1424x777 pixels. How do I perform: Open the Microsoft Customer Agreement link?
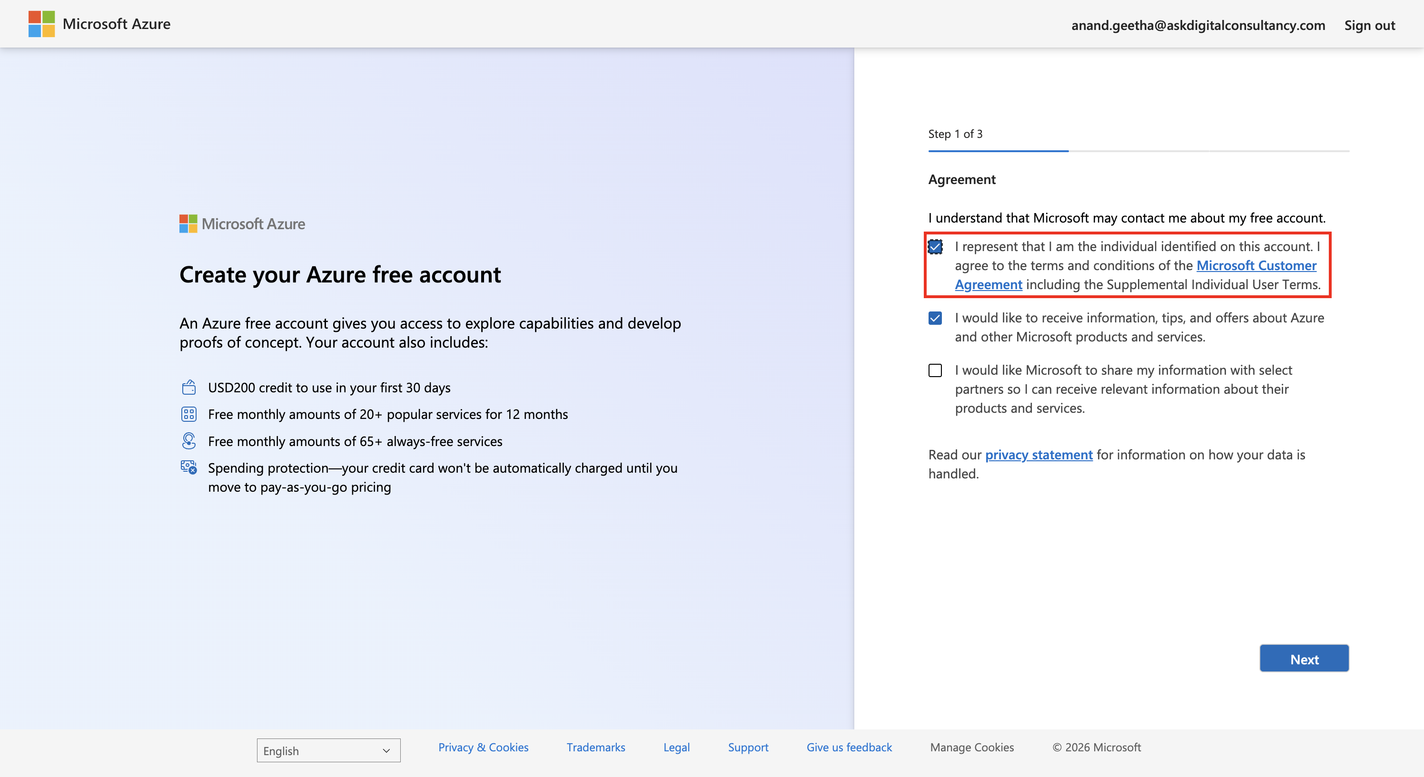click(x=1136, y=275)
